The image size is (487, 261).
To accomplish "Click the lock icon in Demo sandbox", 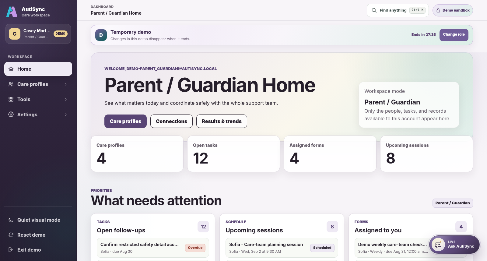I will [x=438, y=10].
